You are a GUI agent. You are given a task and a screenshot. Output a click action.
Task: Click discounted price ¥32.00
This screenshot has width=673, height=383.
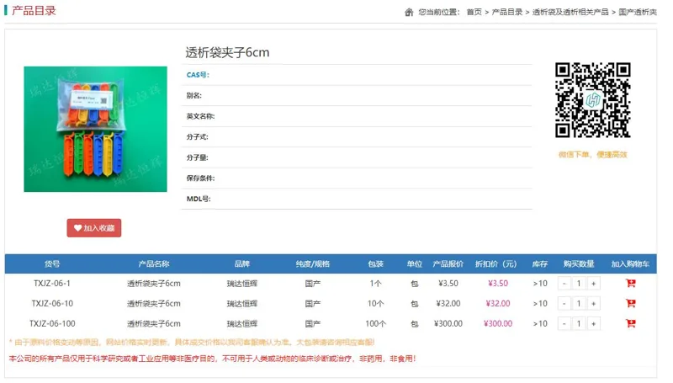click(498, 304)
